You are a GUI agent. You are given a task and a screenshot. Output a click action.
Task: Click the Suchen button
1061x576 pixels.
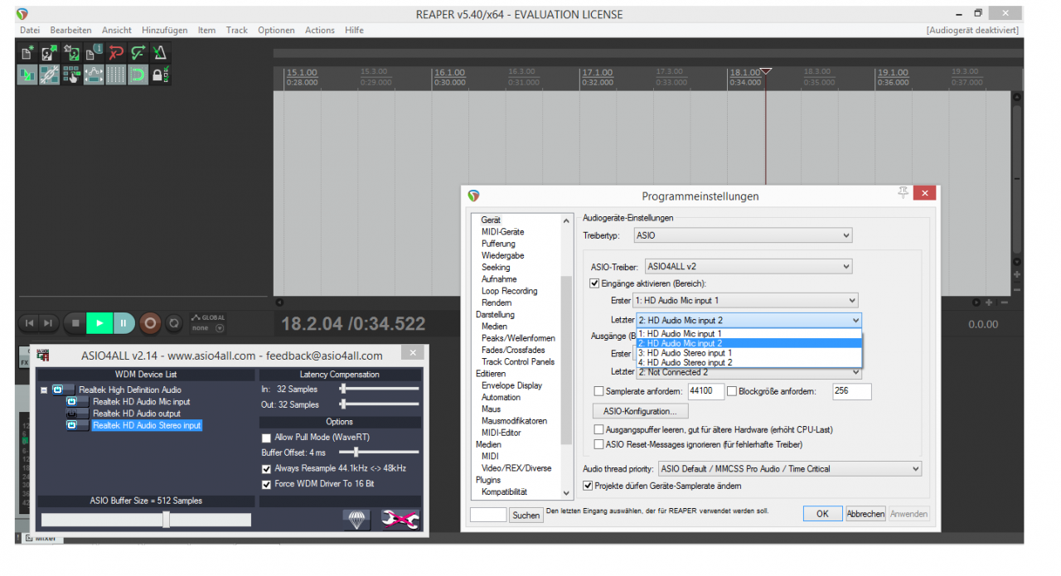[526, 515]
